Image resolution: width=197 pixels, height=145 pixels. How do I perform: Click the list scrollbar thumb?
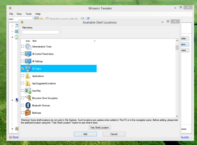click(177, 47)
